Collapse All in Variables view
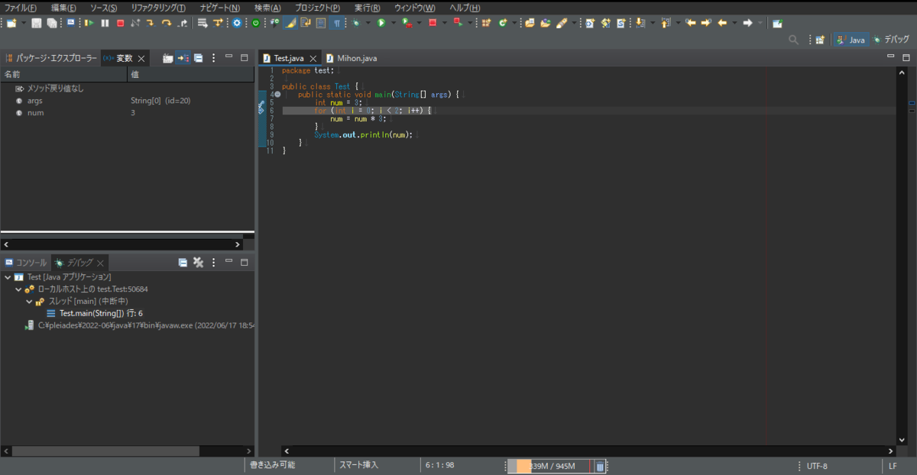Viewport: 917px width, 475px height. pyautogui.click(x=198, y=58)
